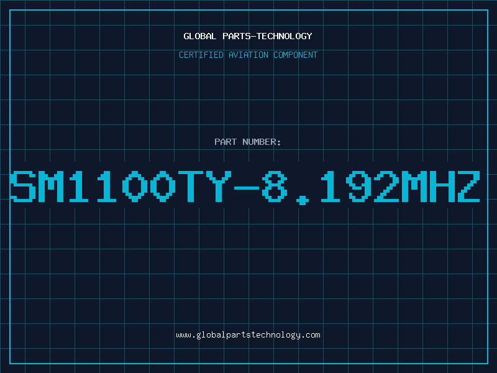Viewport: 497px width, 373px height.
Task: Select the MHZ suffix of the part number
Action: pos(441,186)
